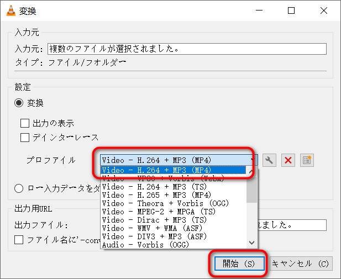Select the 変換 radio button

click(x=19, y=103)
